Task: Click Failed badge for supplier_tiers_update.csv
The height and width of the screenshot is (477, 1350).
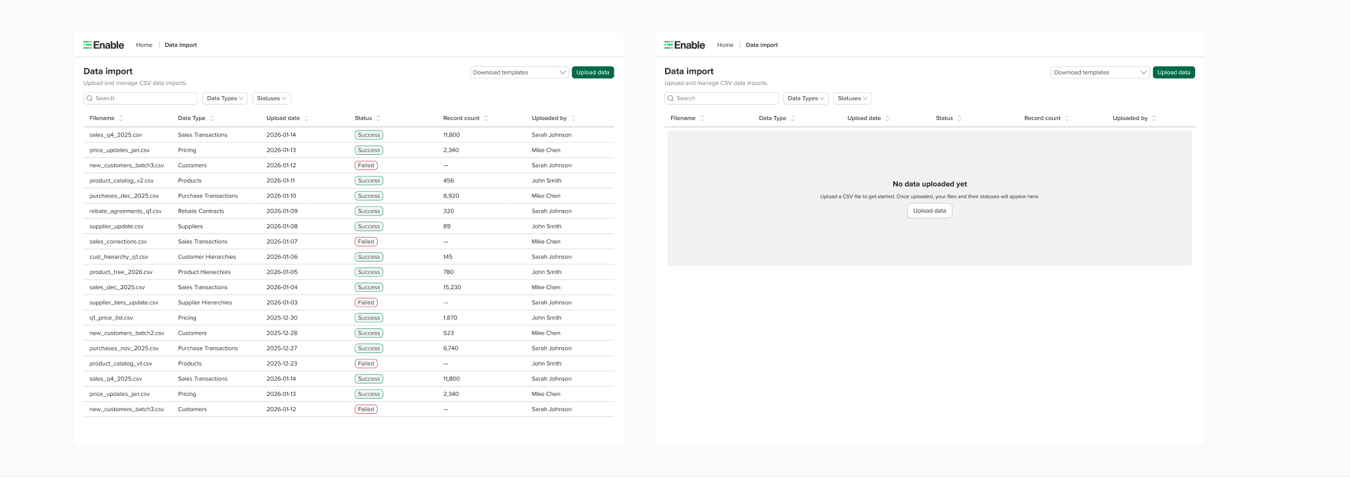Action: [x=366, y=302]
